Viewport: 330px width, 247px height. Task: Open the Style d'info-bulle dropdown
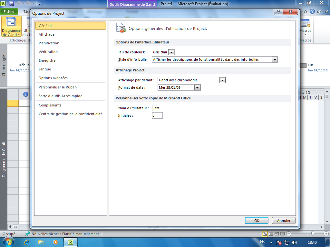point(275,59)
